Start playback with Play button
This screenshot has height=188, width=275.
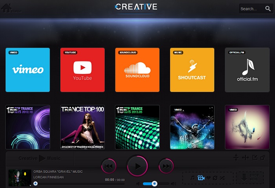(137, 166)
